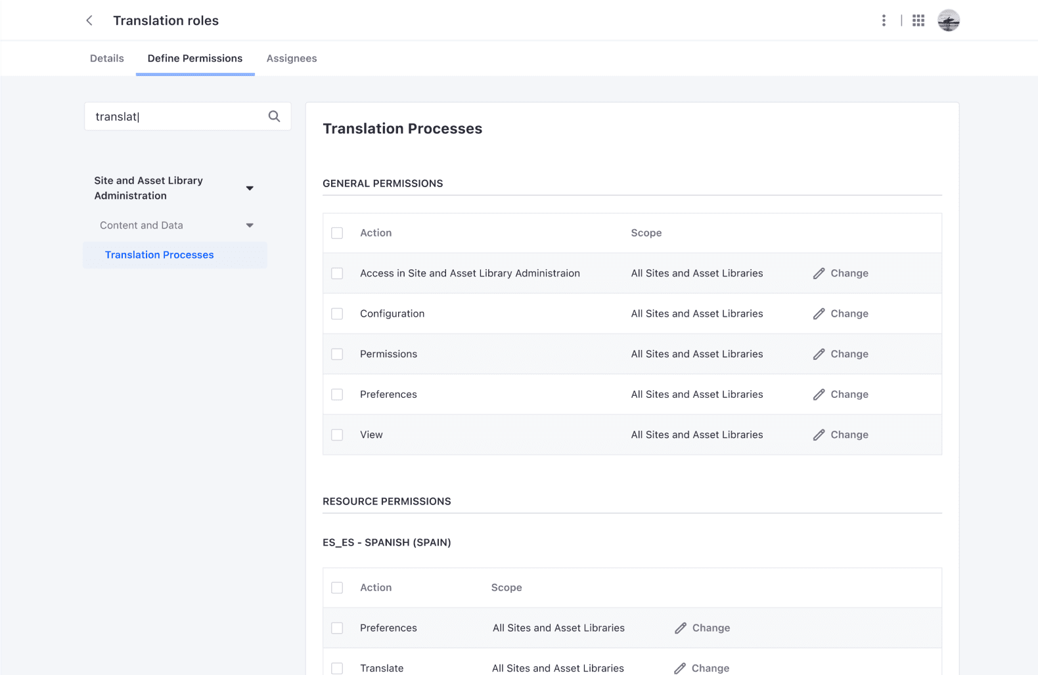The height and width of the screenshot is (675, 1038).
Task: Select Translation Processes in the sidebar
Action: (160, 255)
